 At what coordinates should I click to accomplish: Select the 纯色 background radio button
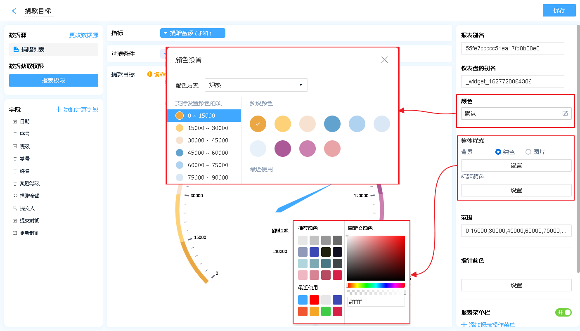coord(498,152)
